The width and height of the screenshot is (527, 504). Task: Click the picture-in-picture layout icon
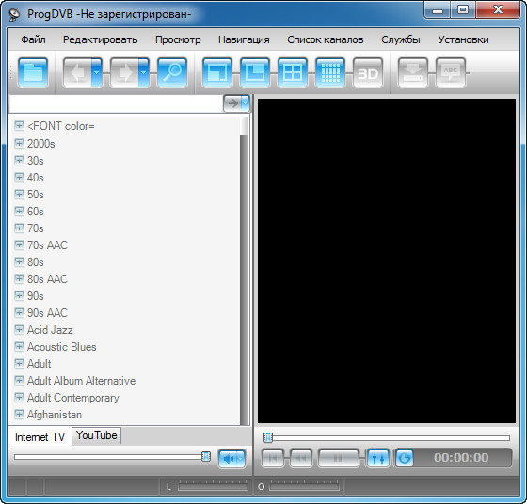[255, 72]
